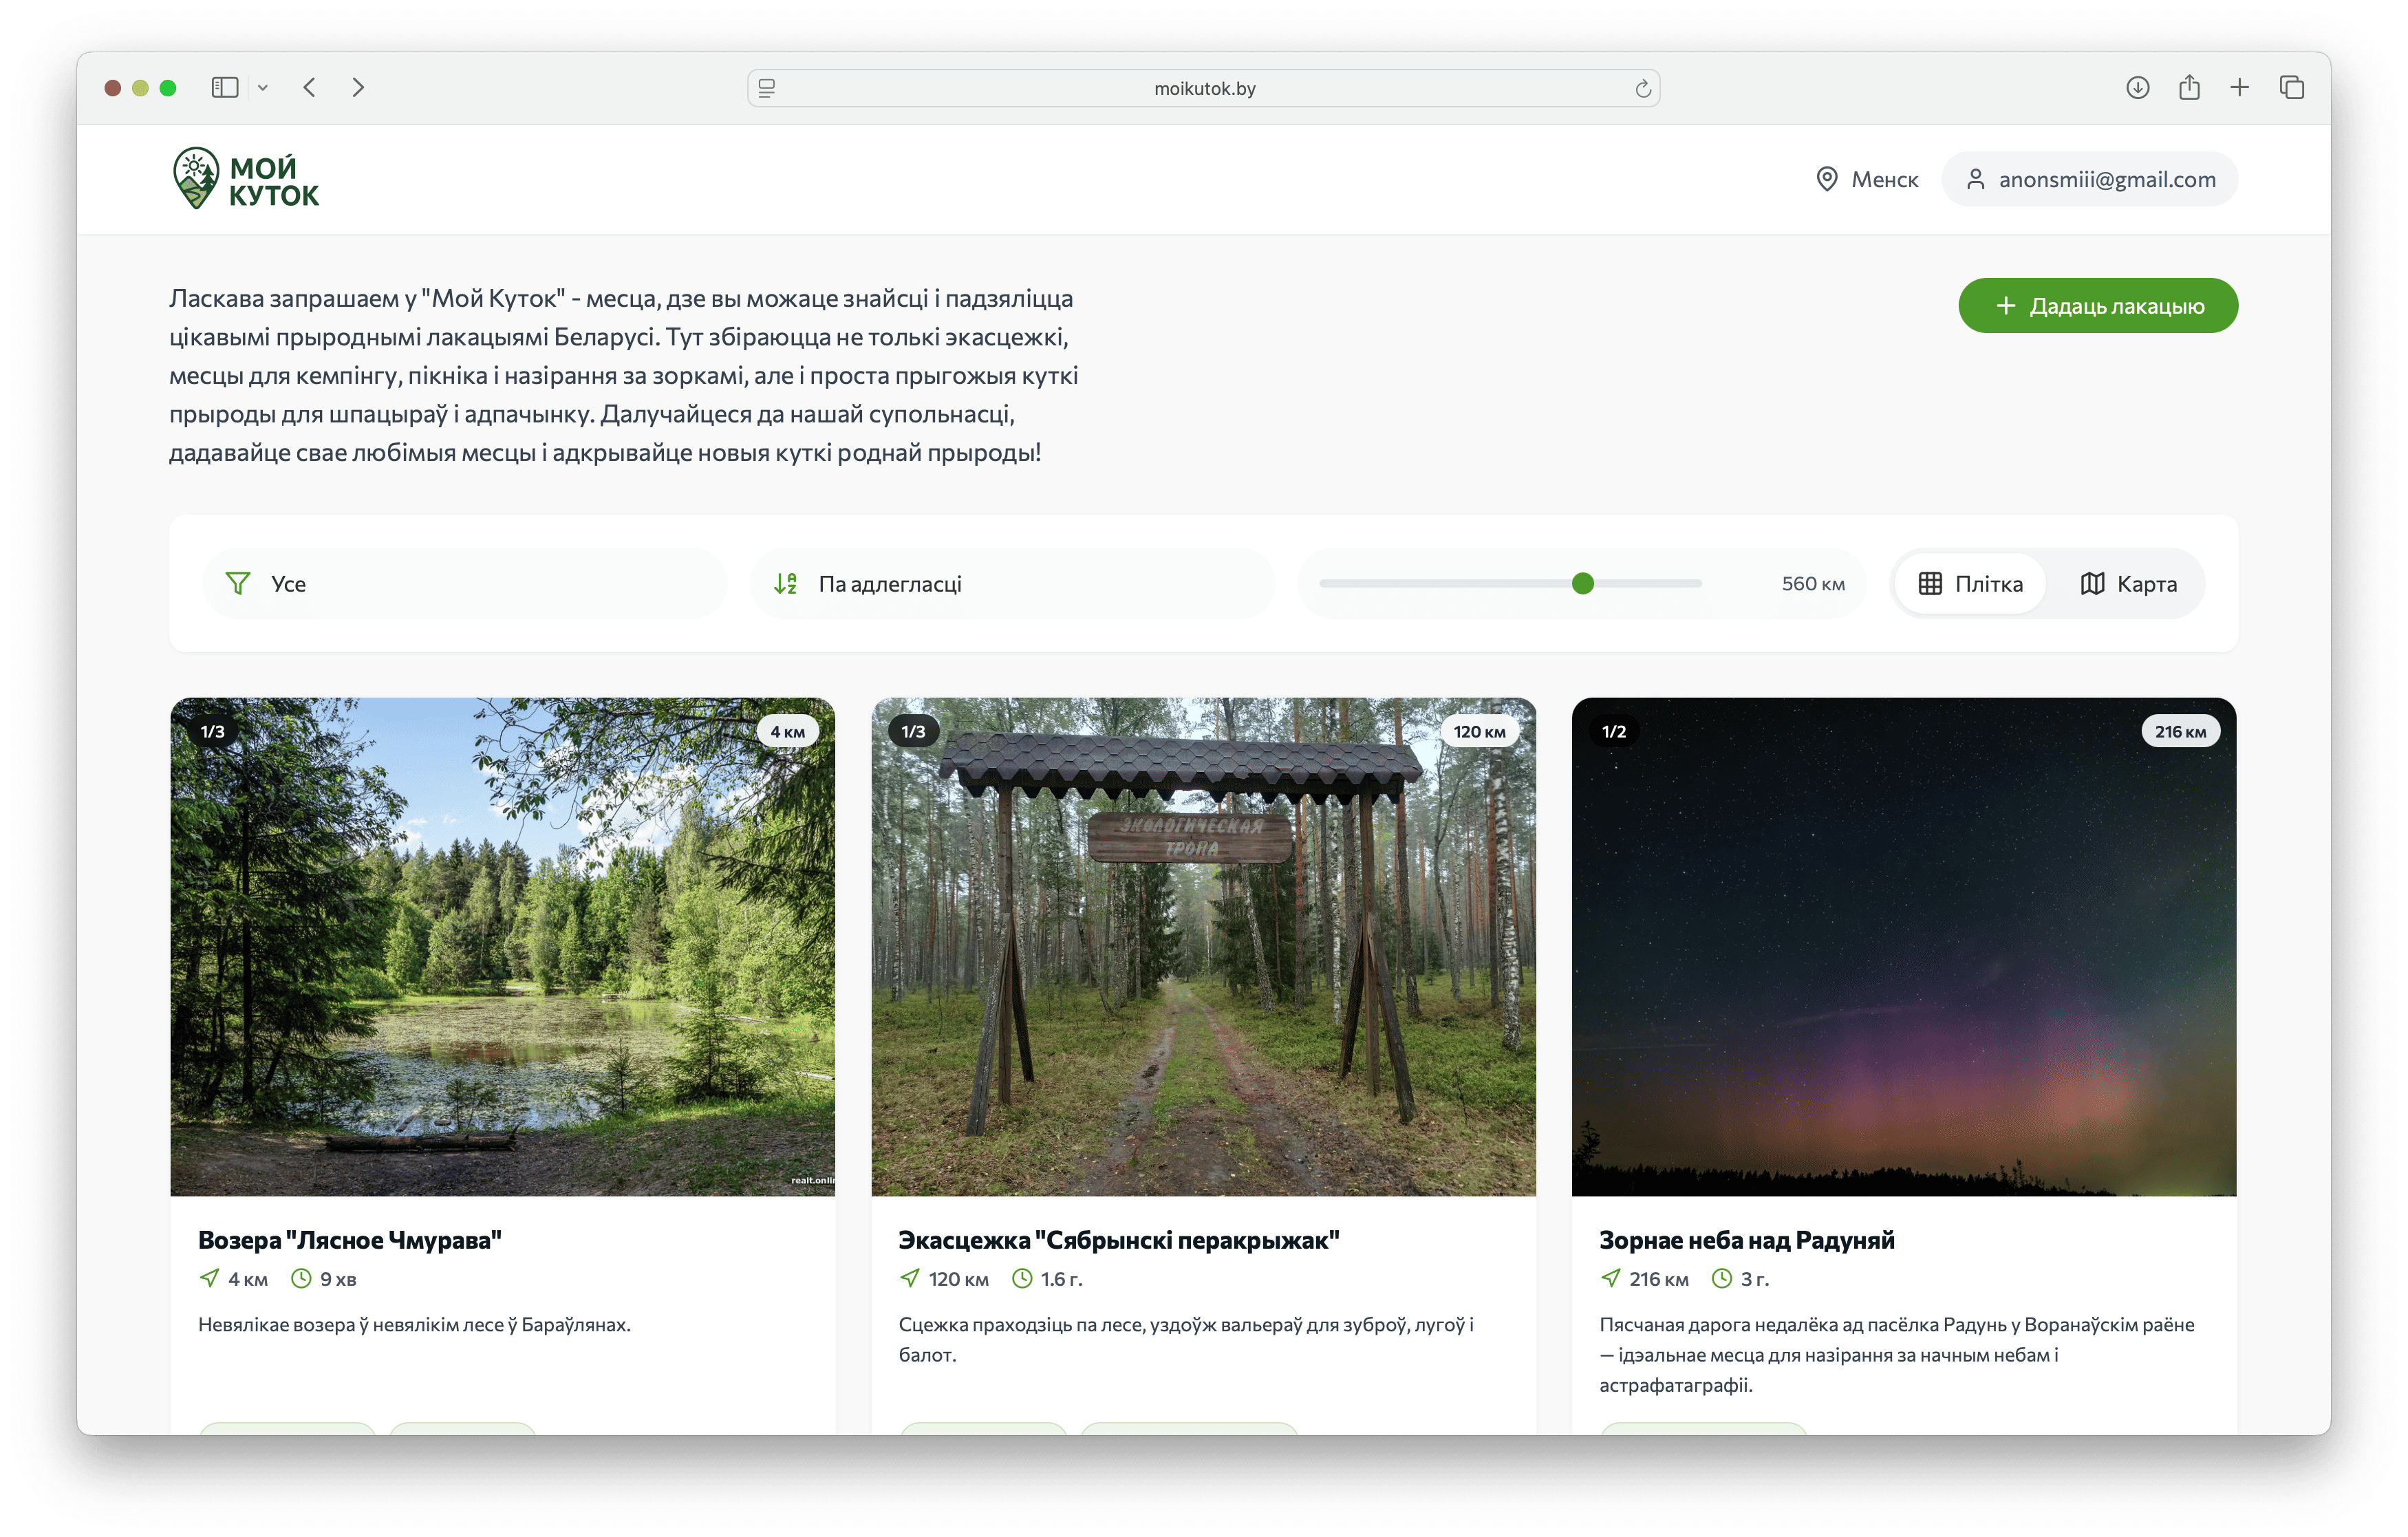
Task: Click the website settings icon in address bar
Action: (x=767, y=89)
